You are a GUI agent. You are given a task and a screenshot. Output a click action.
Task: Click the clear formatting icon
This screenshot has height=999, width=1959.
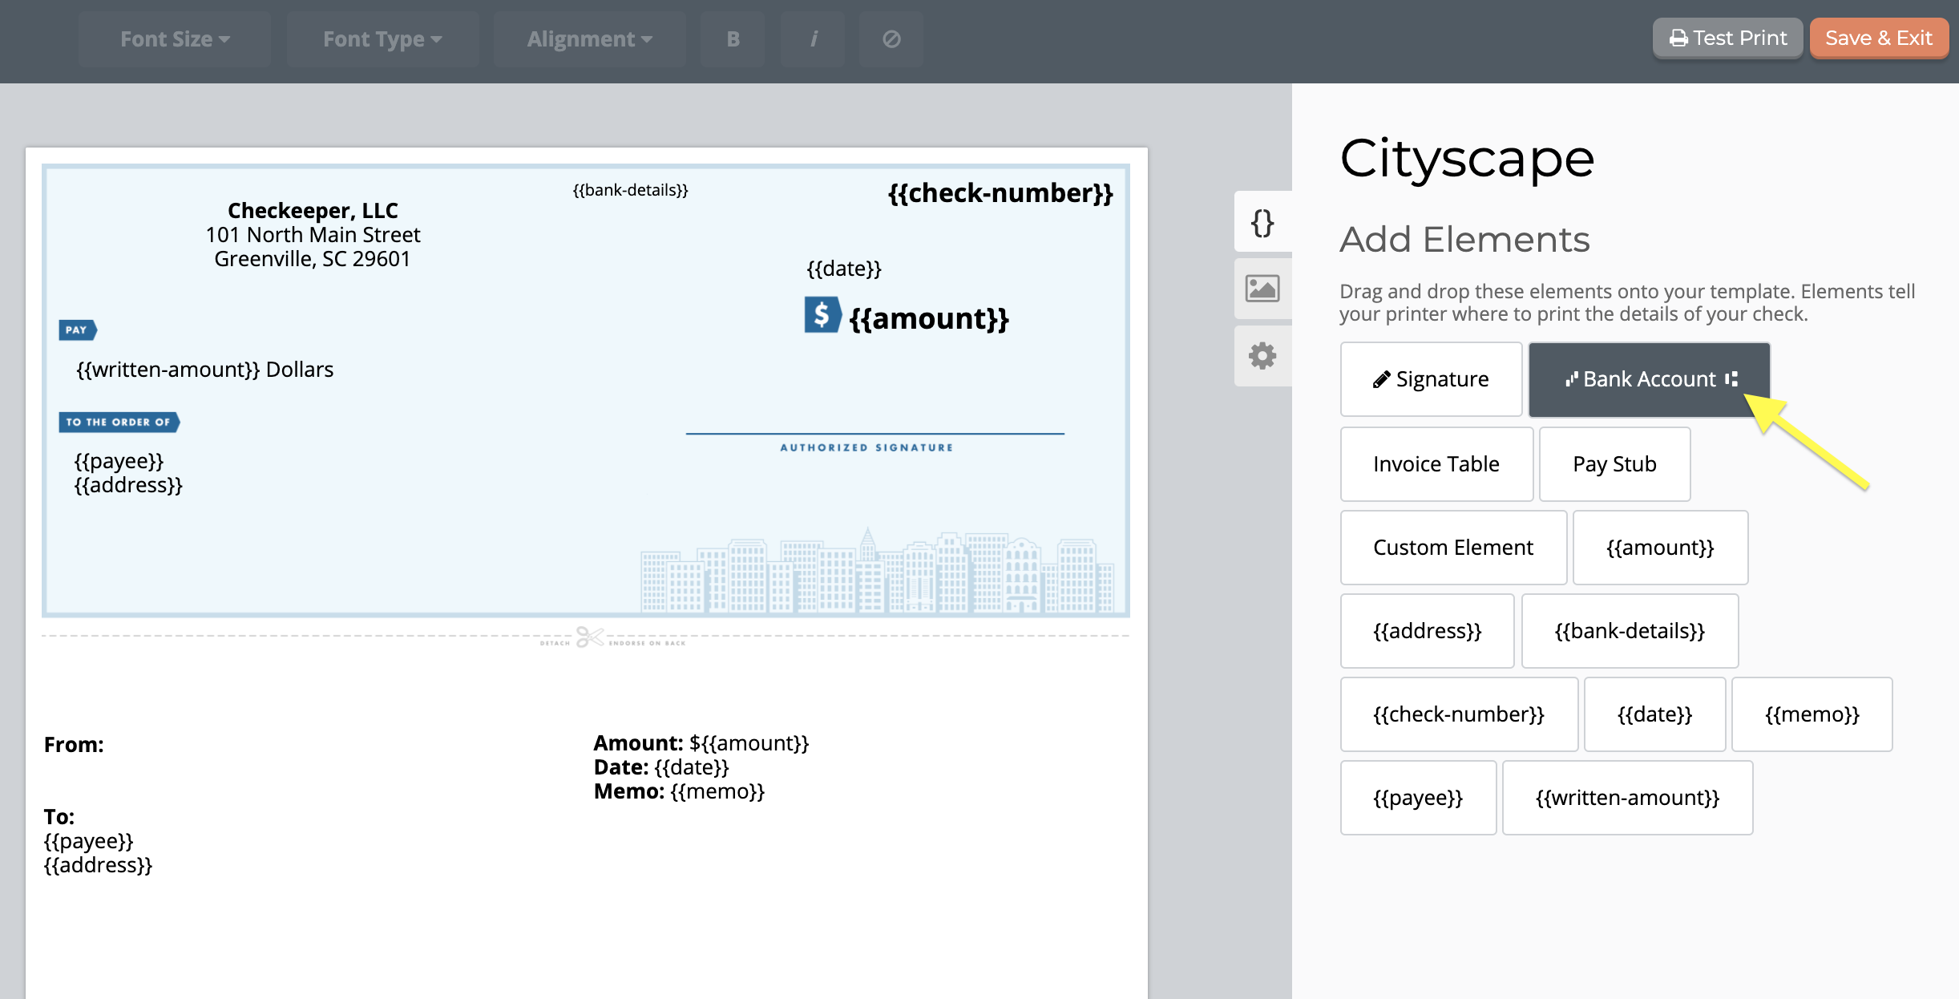click(891, 39)
